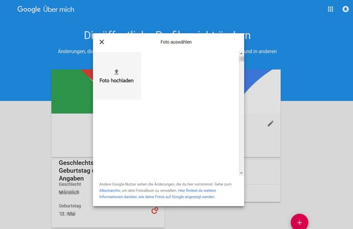The height and width of the screenshot is (229, 353).
Task: Click the Geschlecht field label
Action: pyautogui.click(x=70, y=184)
